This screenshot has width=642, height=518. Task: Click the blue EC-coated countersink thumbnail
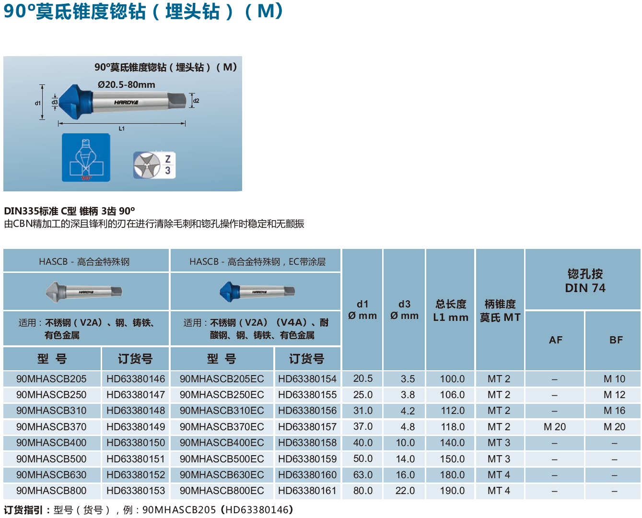[x=257, y=291]
